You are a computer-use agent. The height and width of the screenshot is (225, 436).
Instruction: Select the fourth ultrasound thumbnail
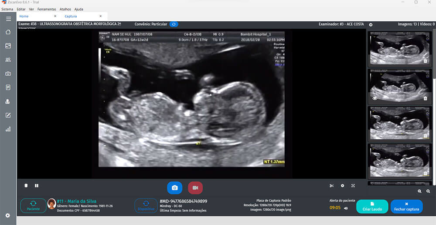(x=399, y=161)
